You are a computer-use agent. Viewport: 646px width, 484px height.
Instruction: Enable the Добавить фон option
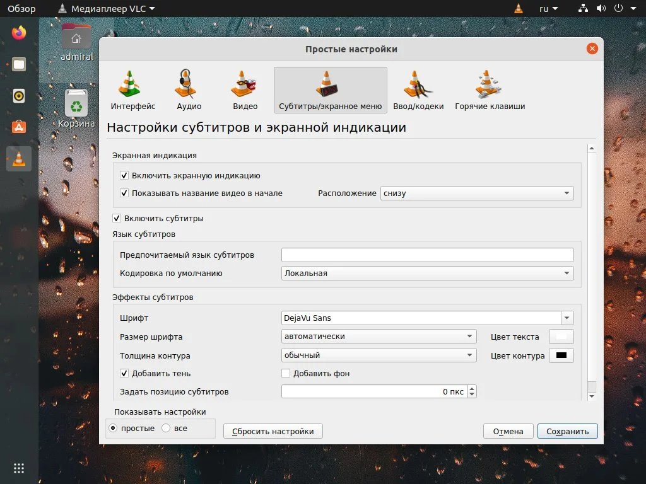286,373
